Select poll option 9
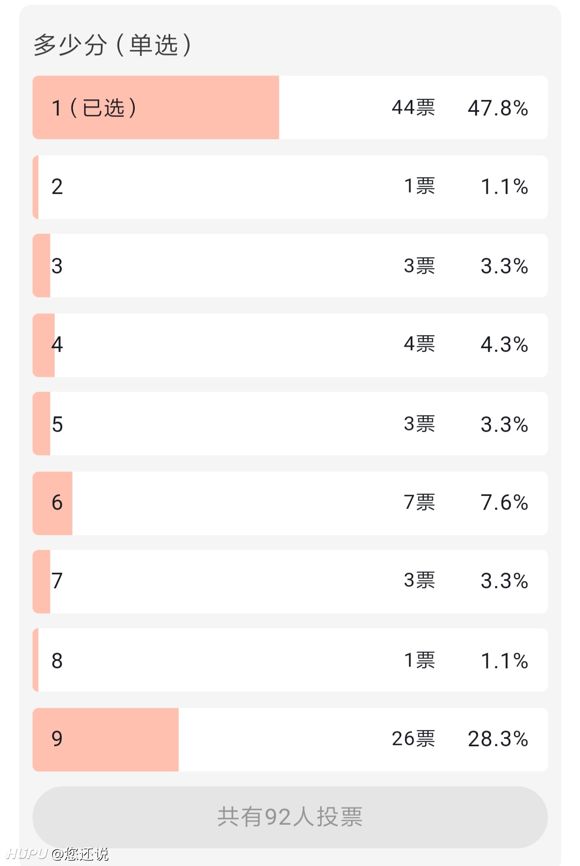580x866 pixels. pyautogui.click(x=290, y=740)
